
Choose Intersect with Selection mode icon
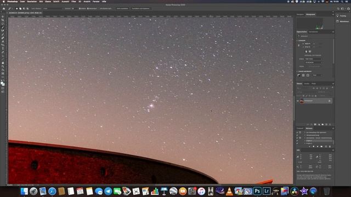[x=27, y=9]
